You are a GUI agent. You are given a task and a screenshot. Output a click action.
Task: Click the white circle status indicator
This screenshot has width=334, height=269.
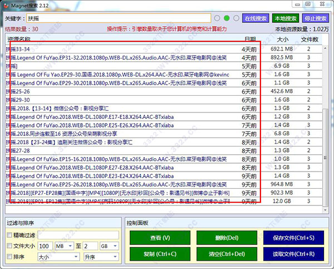click(x=218, y=18)
